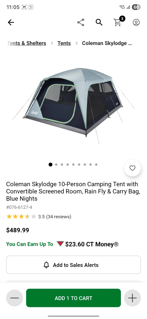Go to Tents breadcrumb link

click(64, 43)
